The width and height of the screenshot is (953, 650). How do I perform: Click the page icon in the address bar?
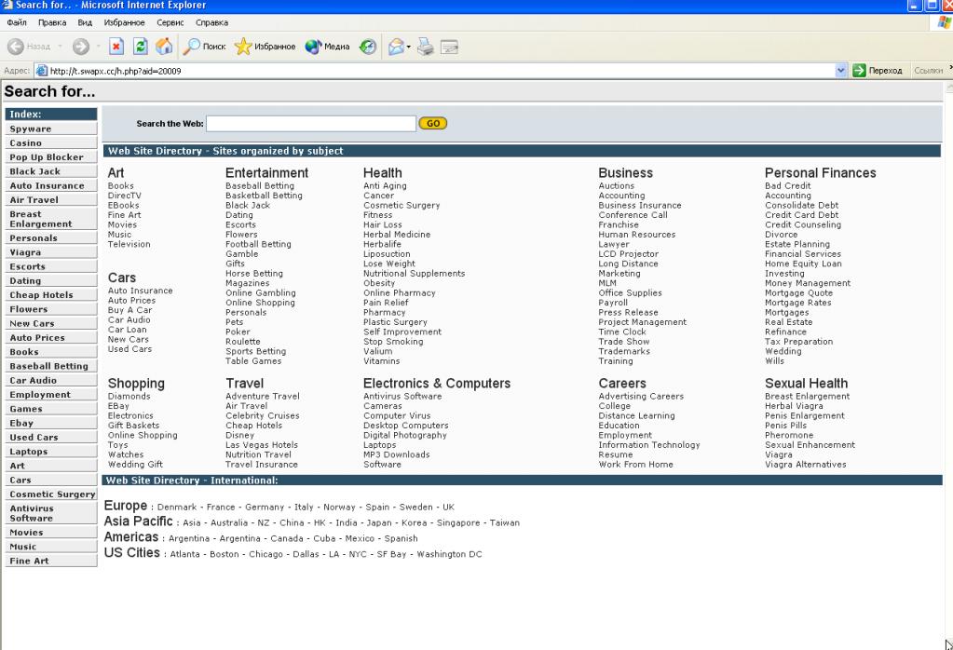41,71
